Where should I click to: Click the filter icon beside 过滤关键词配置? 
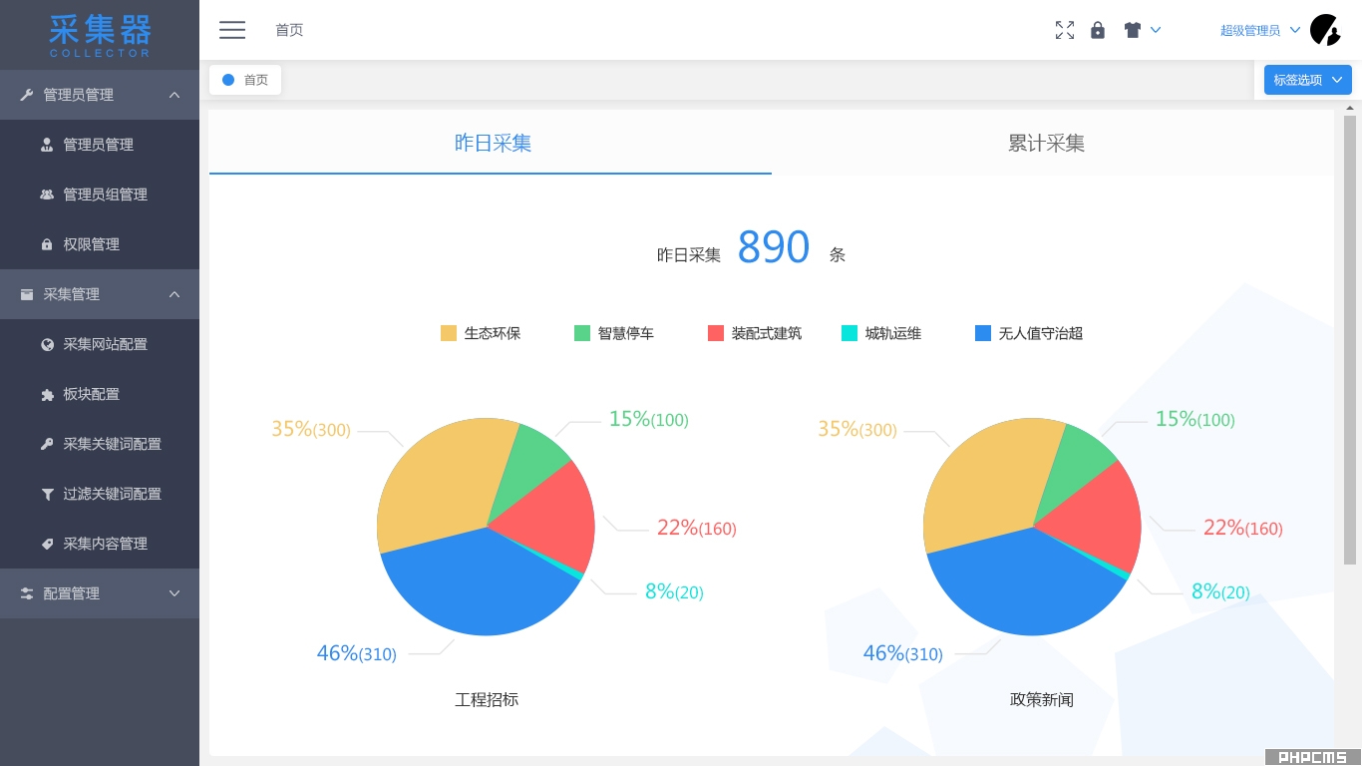coord(47,494)
